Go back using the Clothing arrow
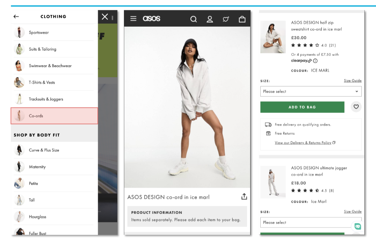 point(16,17)
